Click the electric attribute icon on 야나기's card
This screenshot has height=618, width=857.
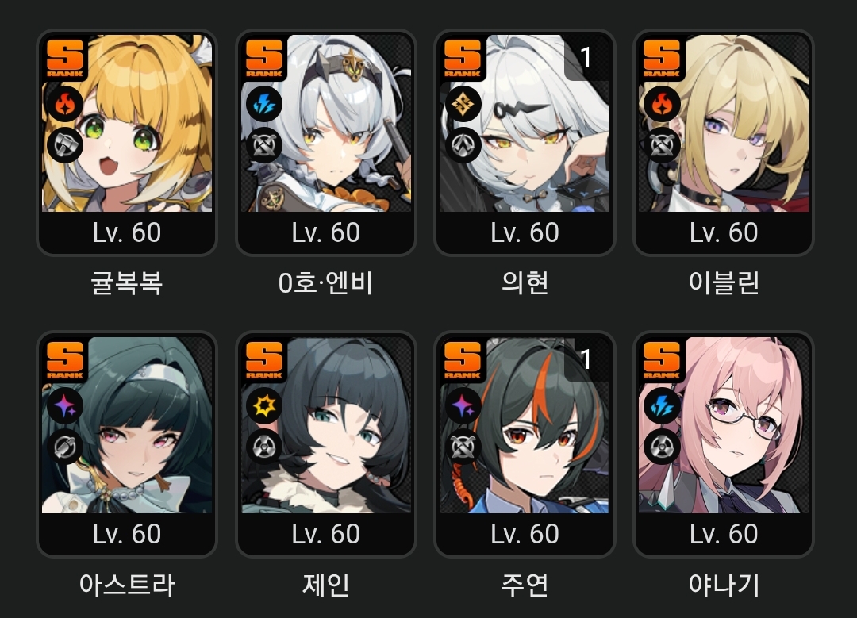662,406
